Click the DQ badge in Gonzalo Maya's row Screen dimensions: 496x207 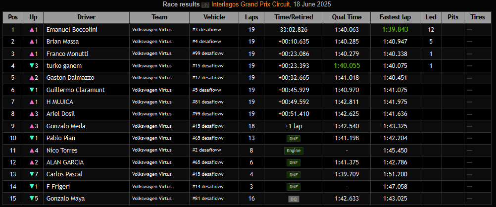tap(294, 199)
